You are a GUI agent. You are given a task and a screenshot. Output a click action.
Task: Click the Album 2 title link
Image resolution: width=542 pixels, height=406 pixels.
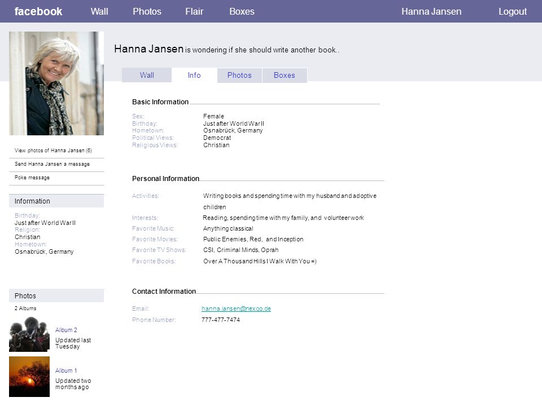click(x=66, y=330)
